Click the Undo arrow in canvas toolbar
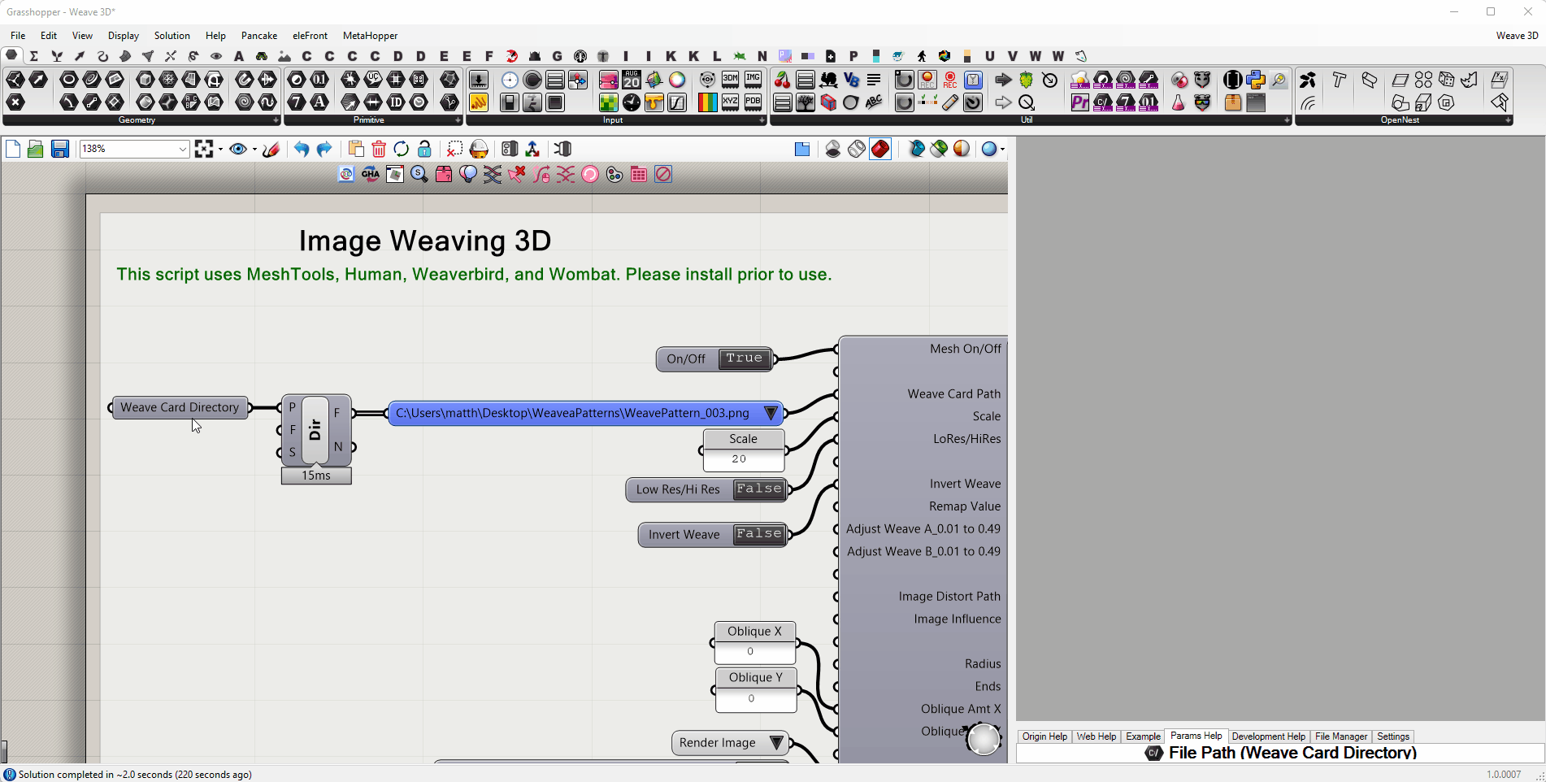 pos(302,149)
